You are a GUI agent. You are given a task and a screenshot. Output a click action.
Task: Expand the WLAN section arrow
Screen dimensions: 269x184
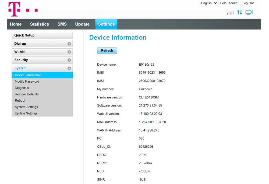69,52
